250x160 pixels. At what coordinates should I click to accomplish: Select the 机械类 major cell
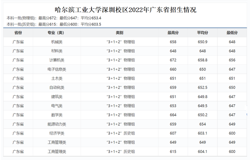57,42
